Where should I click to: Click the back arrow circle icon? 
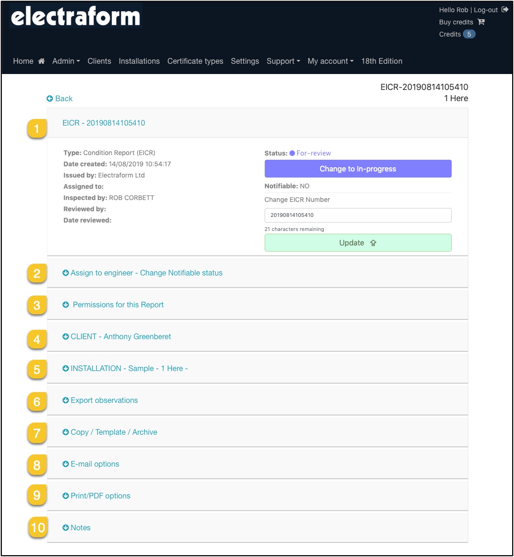pyautogui.click(x=50, y=98)
